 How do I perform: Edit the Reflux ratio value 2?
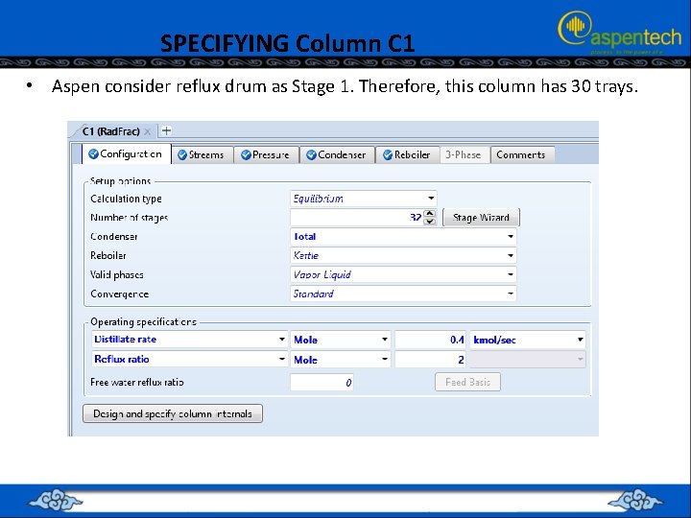pos(430,360)
